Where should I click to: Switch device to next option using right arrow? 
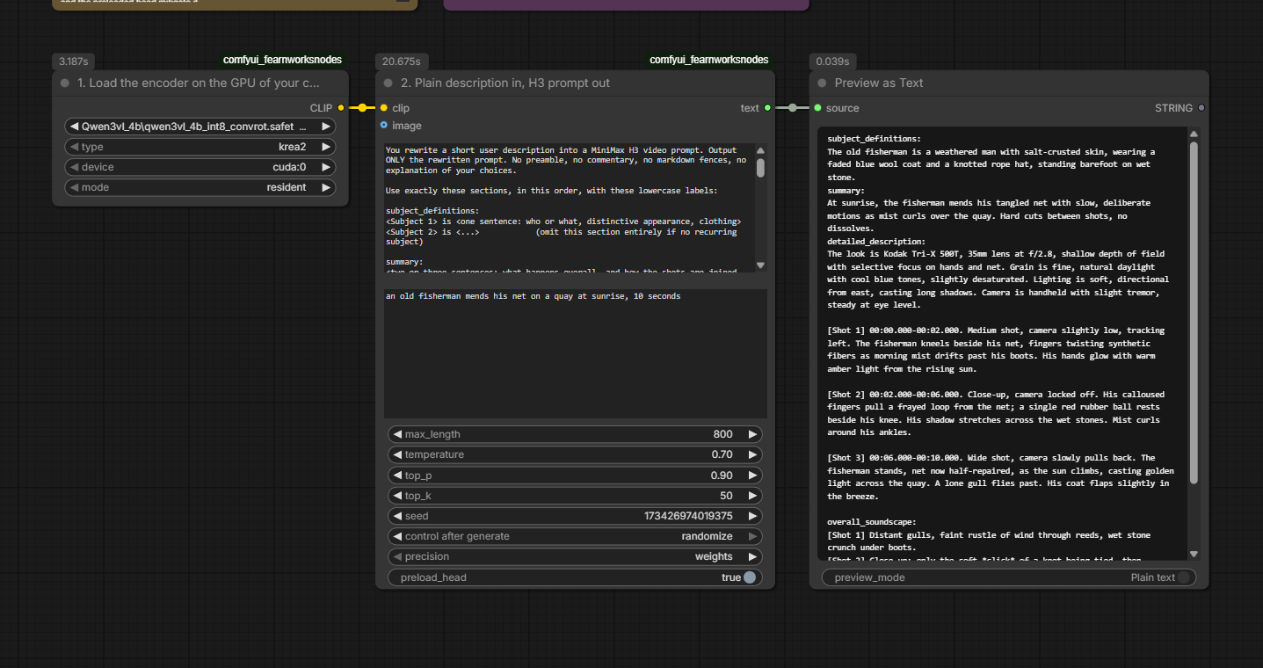[x=326, y=167]
